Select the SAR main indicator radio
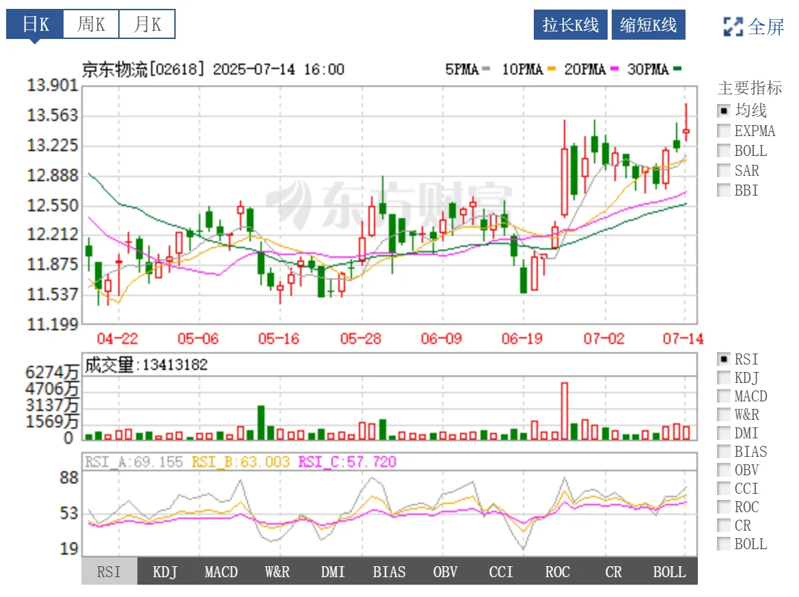 click(x=724, y=170)
